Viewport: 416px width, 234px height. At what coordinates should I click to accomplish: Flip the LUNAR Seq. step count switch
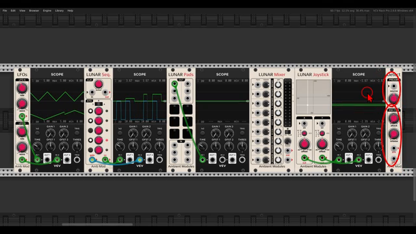click(x=98, y=104)
